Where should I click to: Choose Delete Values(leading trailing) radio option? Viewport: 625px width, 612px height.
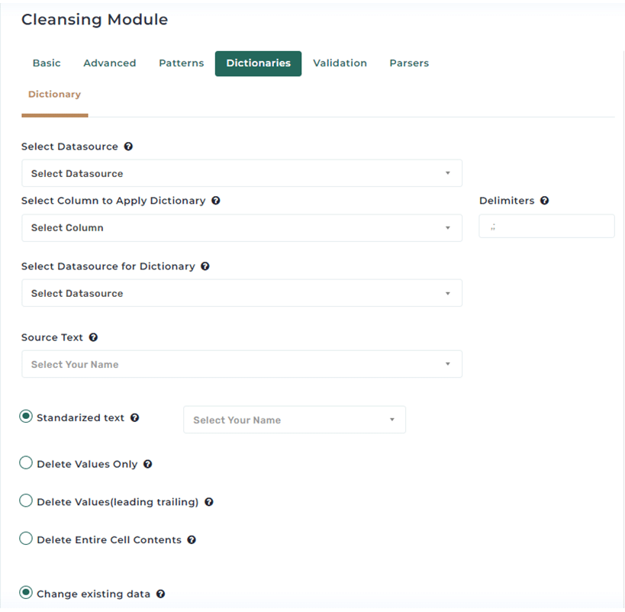click(26, 501)
